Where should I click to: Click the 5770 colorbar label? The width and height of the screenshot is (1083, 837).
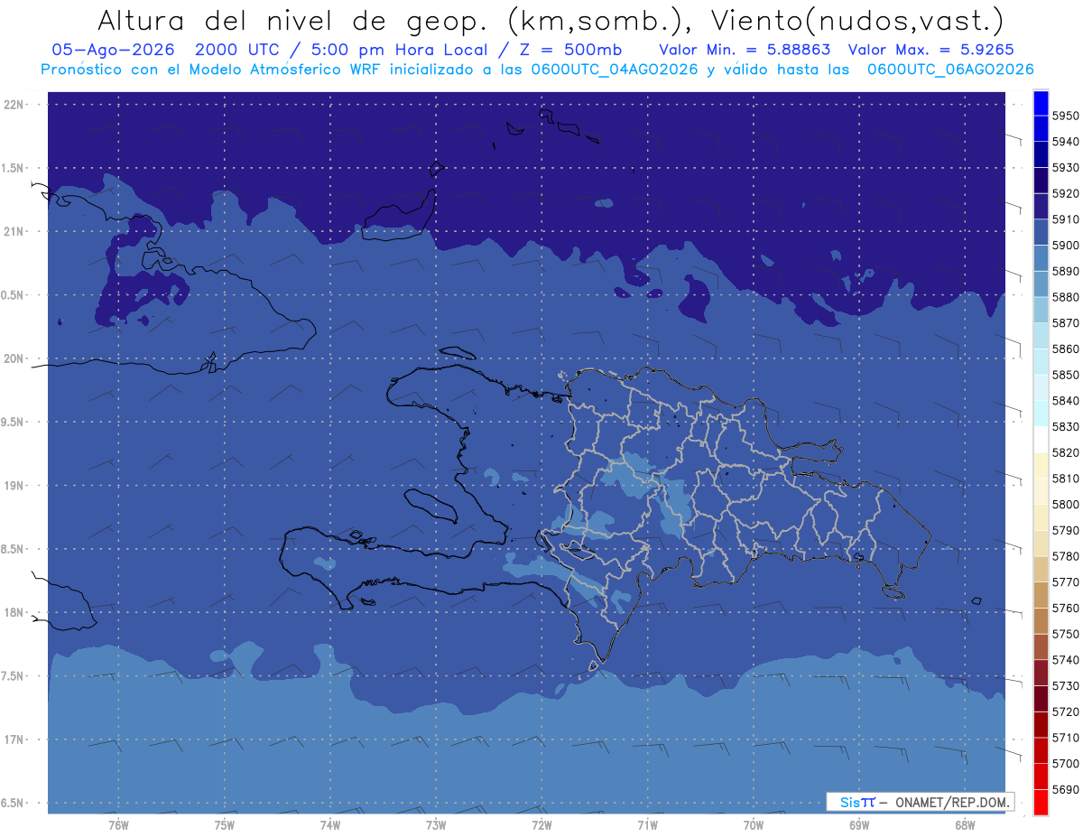pyautogui.click(x=1065, y=581)
